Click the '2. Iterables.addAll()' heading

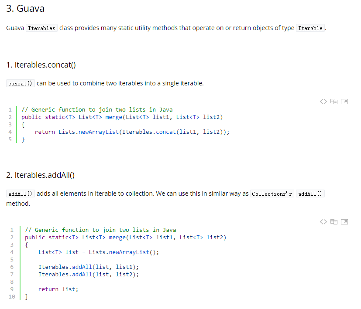[x=40, y=175]
